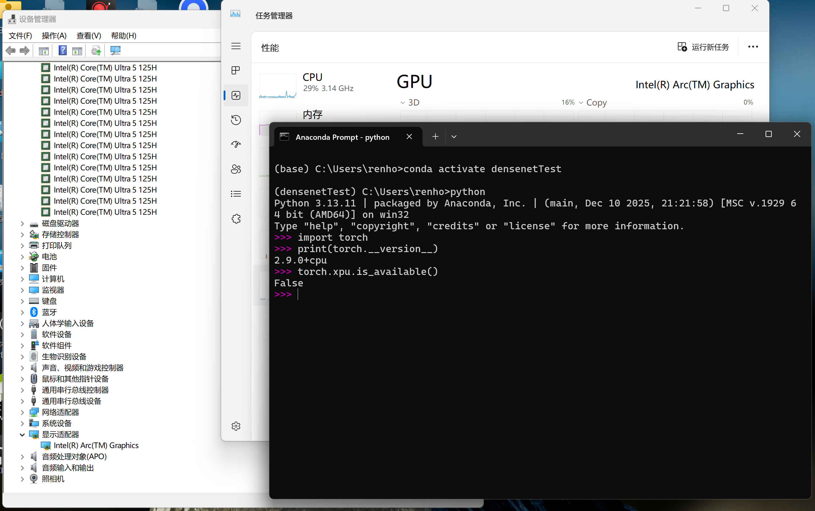Open Details list icon in sidebar
The image size is (815, 511).
[236, 194]
